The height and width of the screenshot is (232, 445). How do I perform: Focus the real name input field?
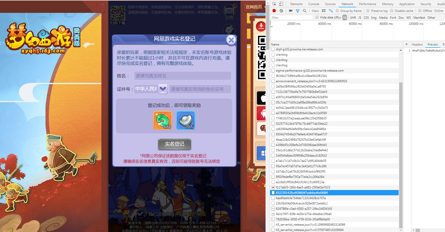183,76
